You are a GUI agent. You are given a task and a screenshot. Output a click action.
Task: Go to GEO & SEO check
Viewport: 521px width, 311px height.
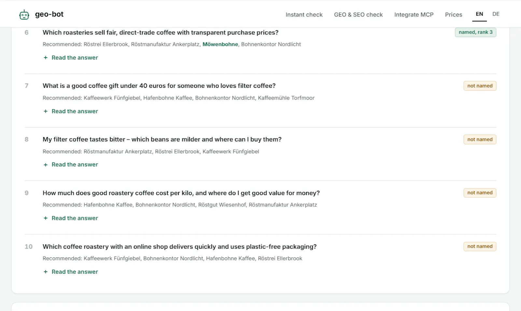point(358,15)
